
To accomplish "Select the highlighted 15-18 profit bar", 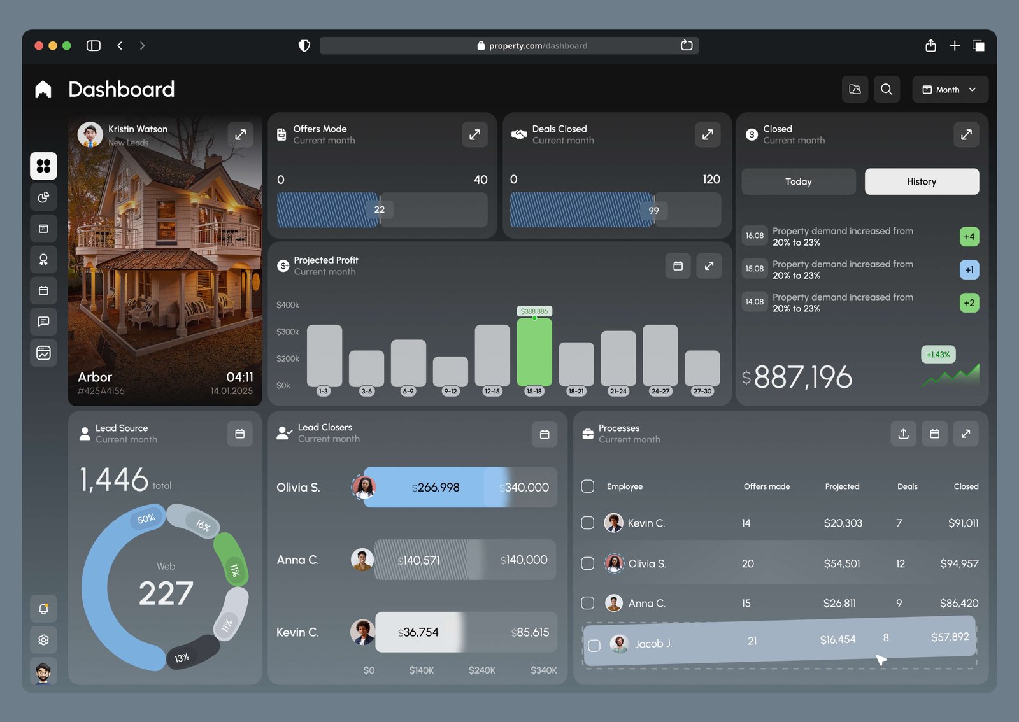I will click(534, 352).
